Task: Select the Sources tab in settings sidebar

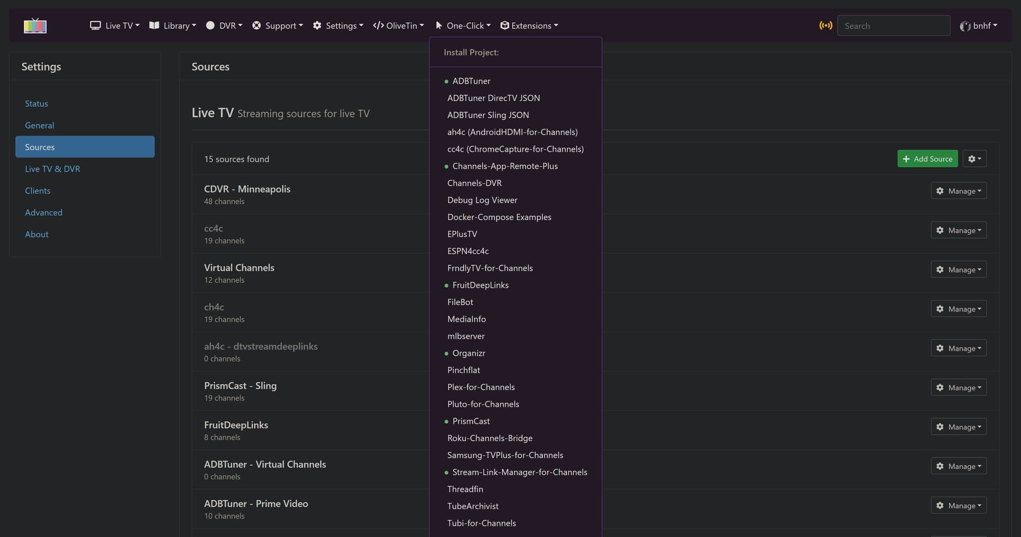Action: [x=85, y=147]
